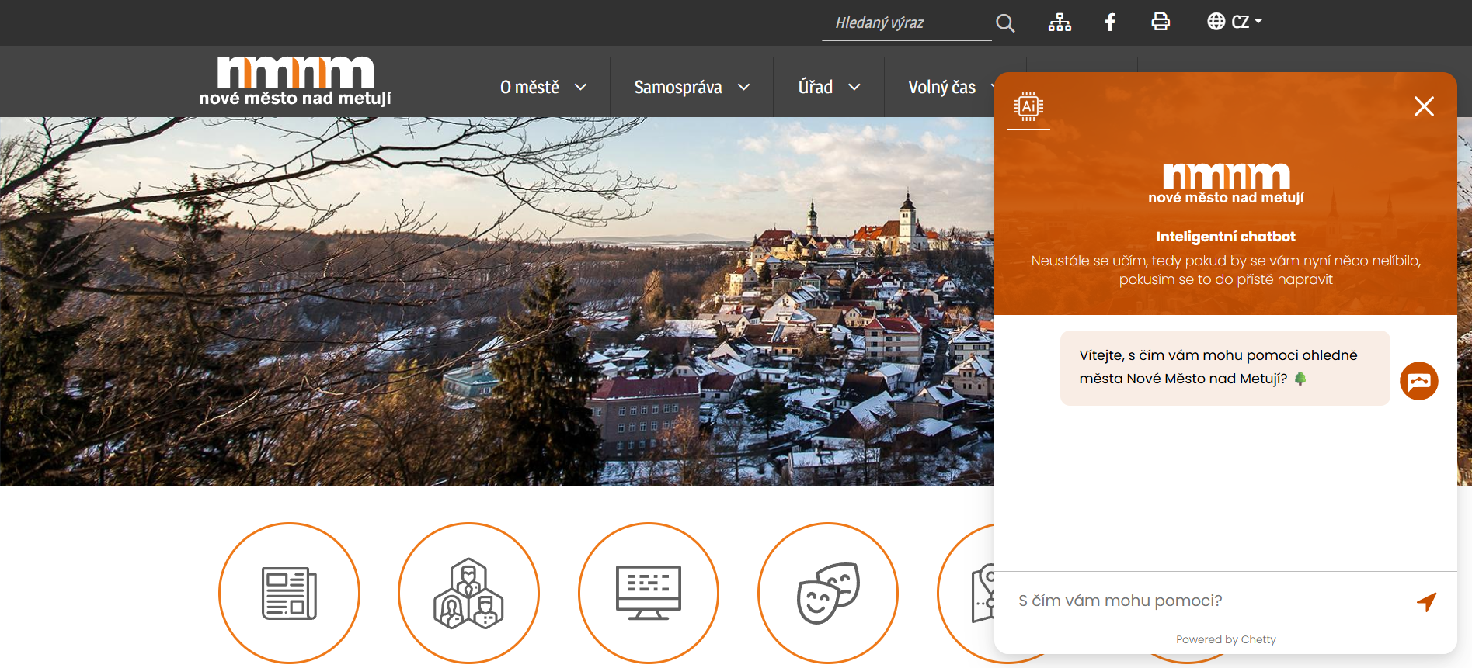Open the newspaper news circle icon

[x=289, y=593]
